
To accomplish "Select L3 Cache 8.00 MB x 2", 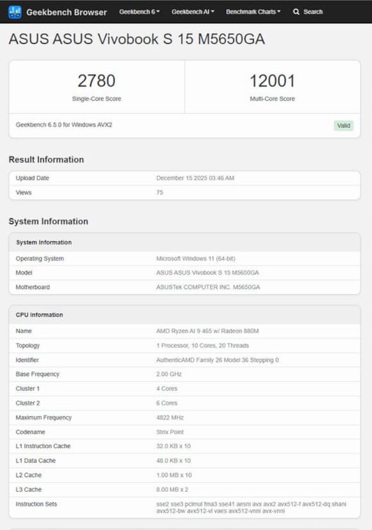I will pyautogui.click(x=172, y=490).
